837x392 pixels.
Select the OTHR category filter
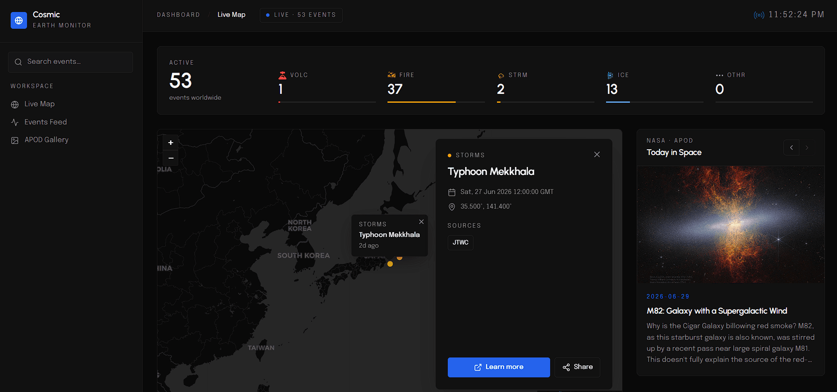(x=764, y=86)
